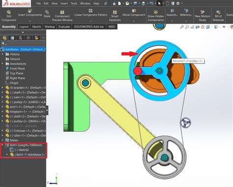Viewport: 233px width, 187px height.
Task: Open the DimXpertManager tab
Action: 29,38
